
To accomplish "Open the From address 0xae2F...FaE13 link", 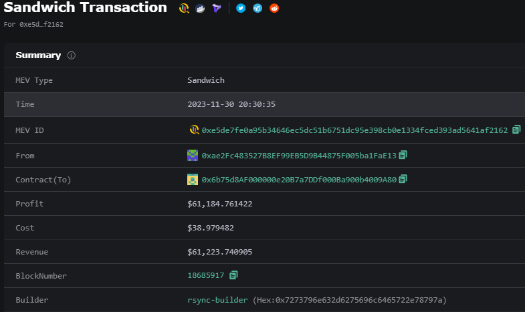I will [299, 156].
